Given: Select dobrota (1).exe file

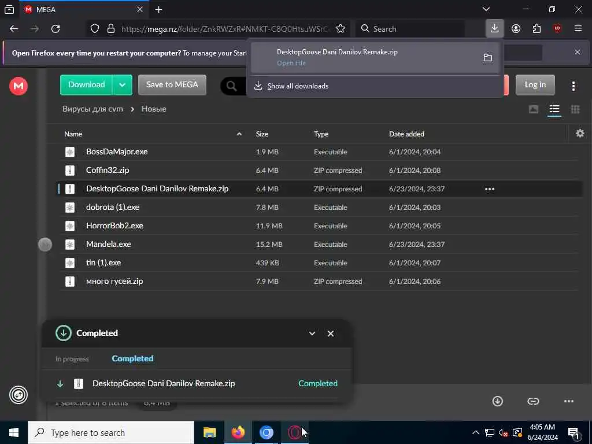Looking at the screenshot, I should click(x=319, y=208).
